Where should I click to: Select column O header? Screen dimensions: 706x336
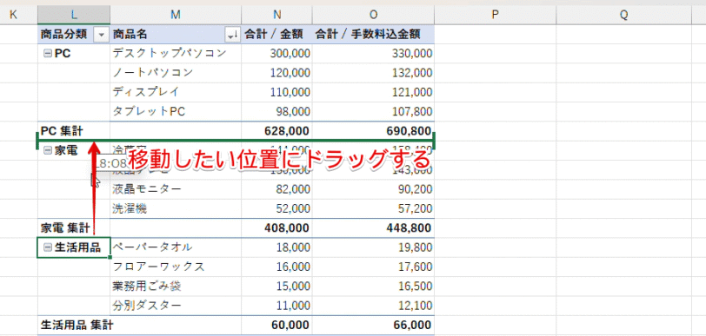[373, 15]
